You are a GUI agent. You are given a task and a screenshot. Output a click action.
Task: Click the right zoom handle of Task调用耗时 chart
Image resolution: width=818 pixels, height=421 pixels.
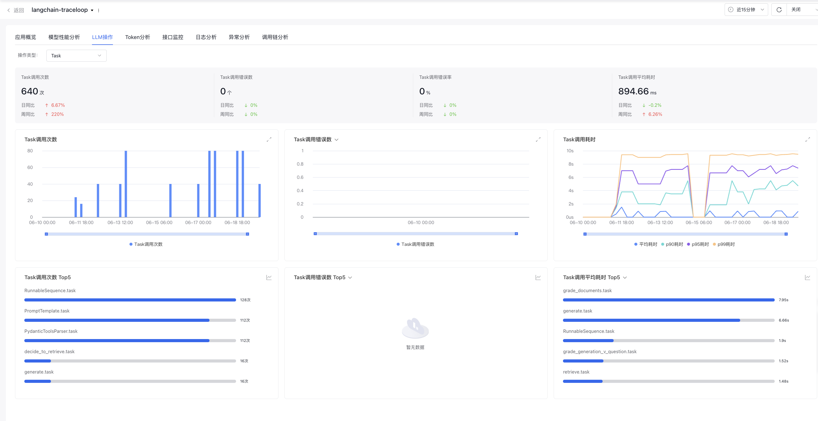(786, 234)
